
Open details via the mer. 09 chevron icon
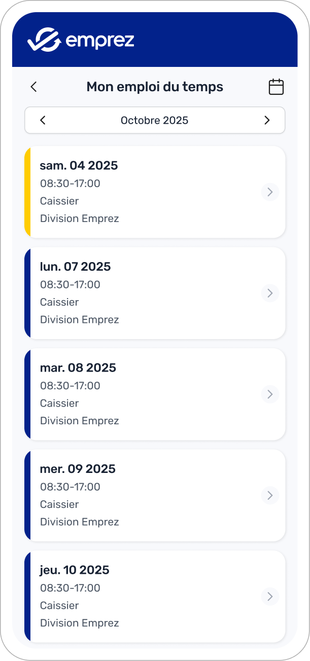click(x=270, y=495)
